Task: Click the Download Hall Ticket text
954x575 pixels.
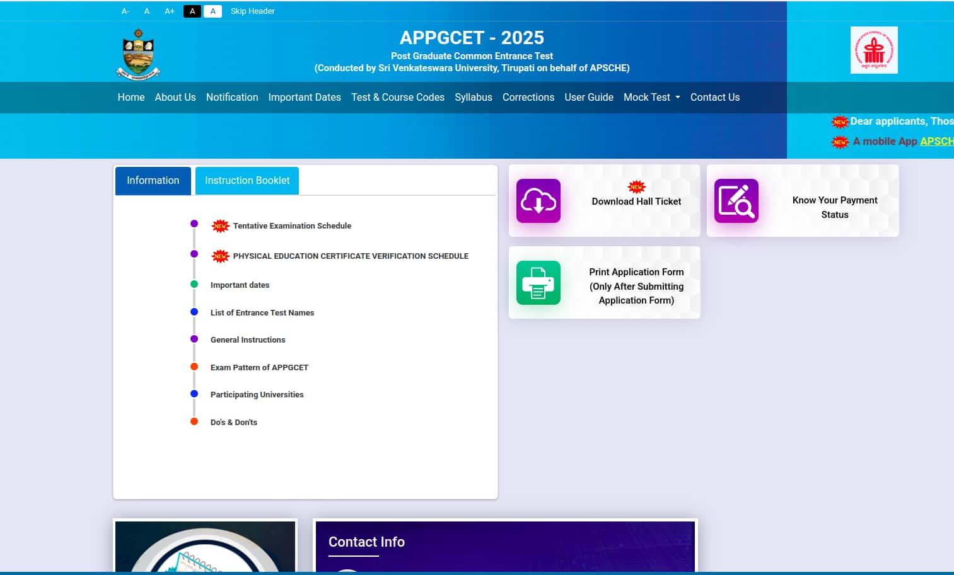Action: 636,202
